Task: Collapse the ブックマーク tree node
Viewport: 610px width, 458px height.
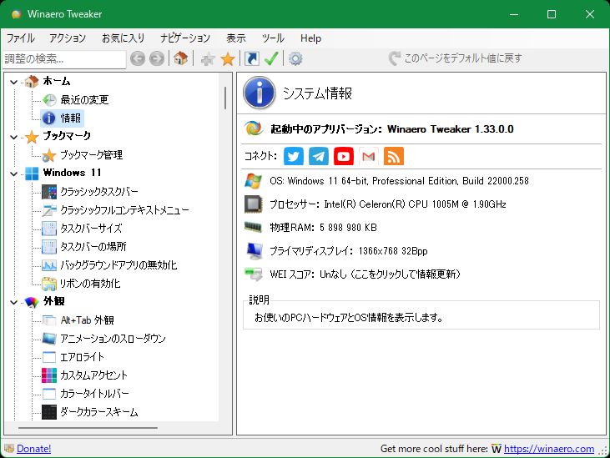Action: [14, 137]
